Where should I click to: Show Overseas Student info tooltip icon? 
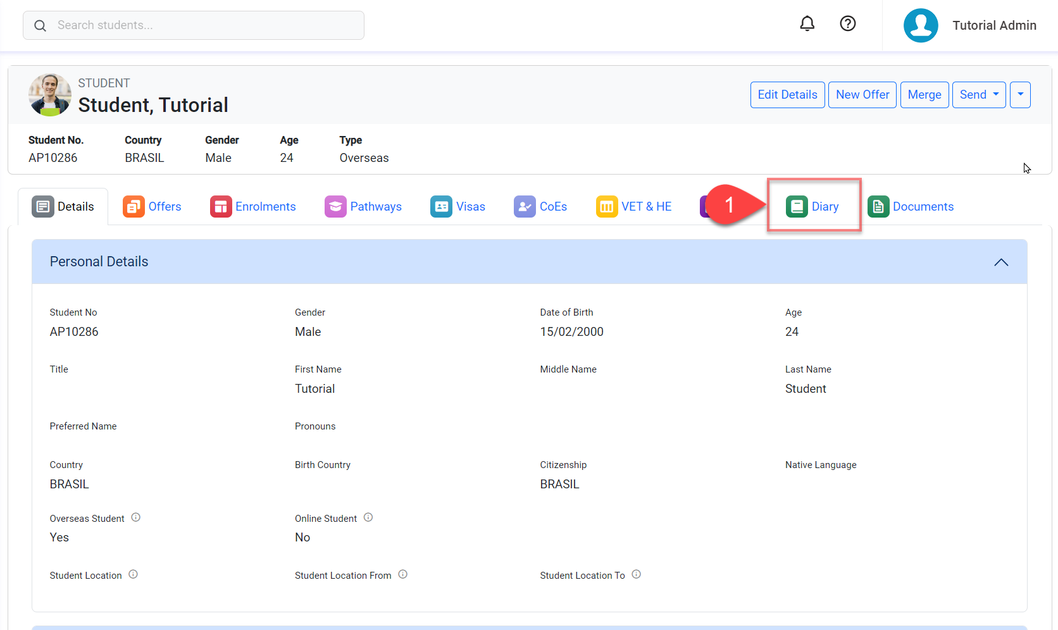tap(136, 517)
